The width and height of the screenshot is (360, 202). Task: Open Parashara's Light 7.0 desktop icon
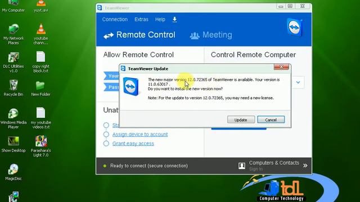[41, 146]
